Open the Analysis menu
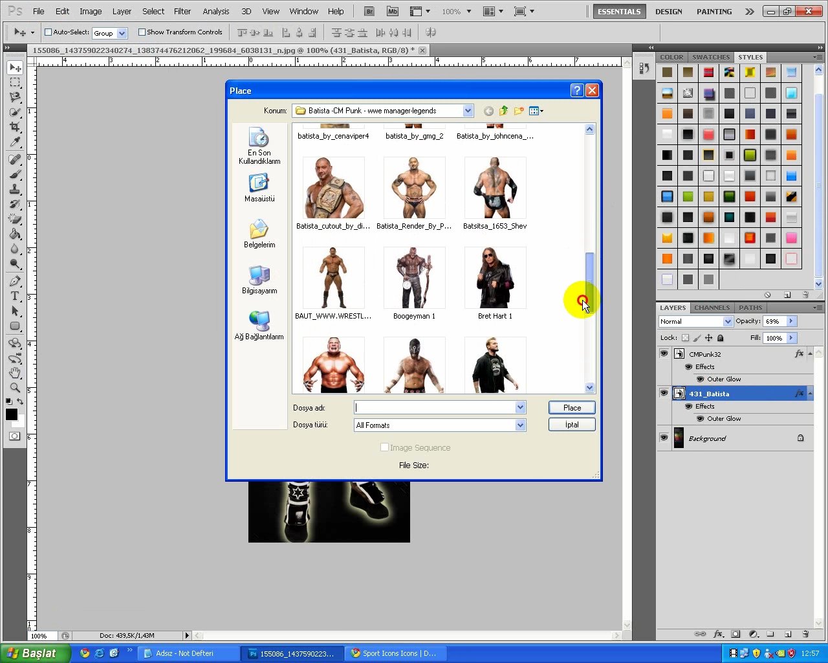 point(216,11)
